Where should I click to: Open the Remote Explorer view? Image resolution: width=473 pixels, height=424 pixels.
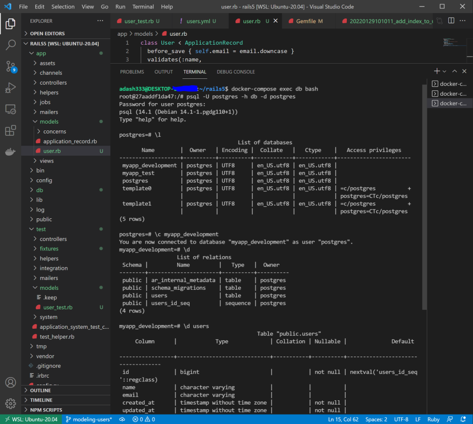pos(11,109)
